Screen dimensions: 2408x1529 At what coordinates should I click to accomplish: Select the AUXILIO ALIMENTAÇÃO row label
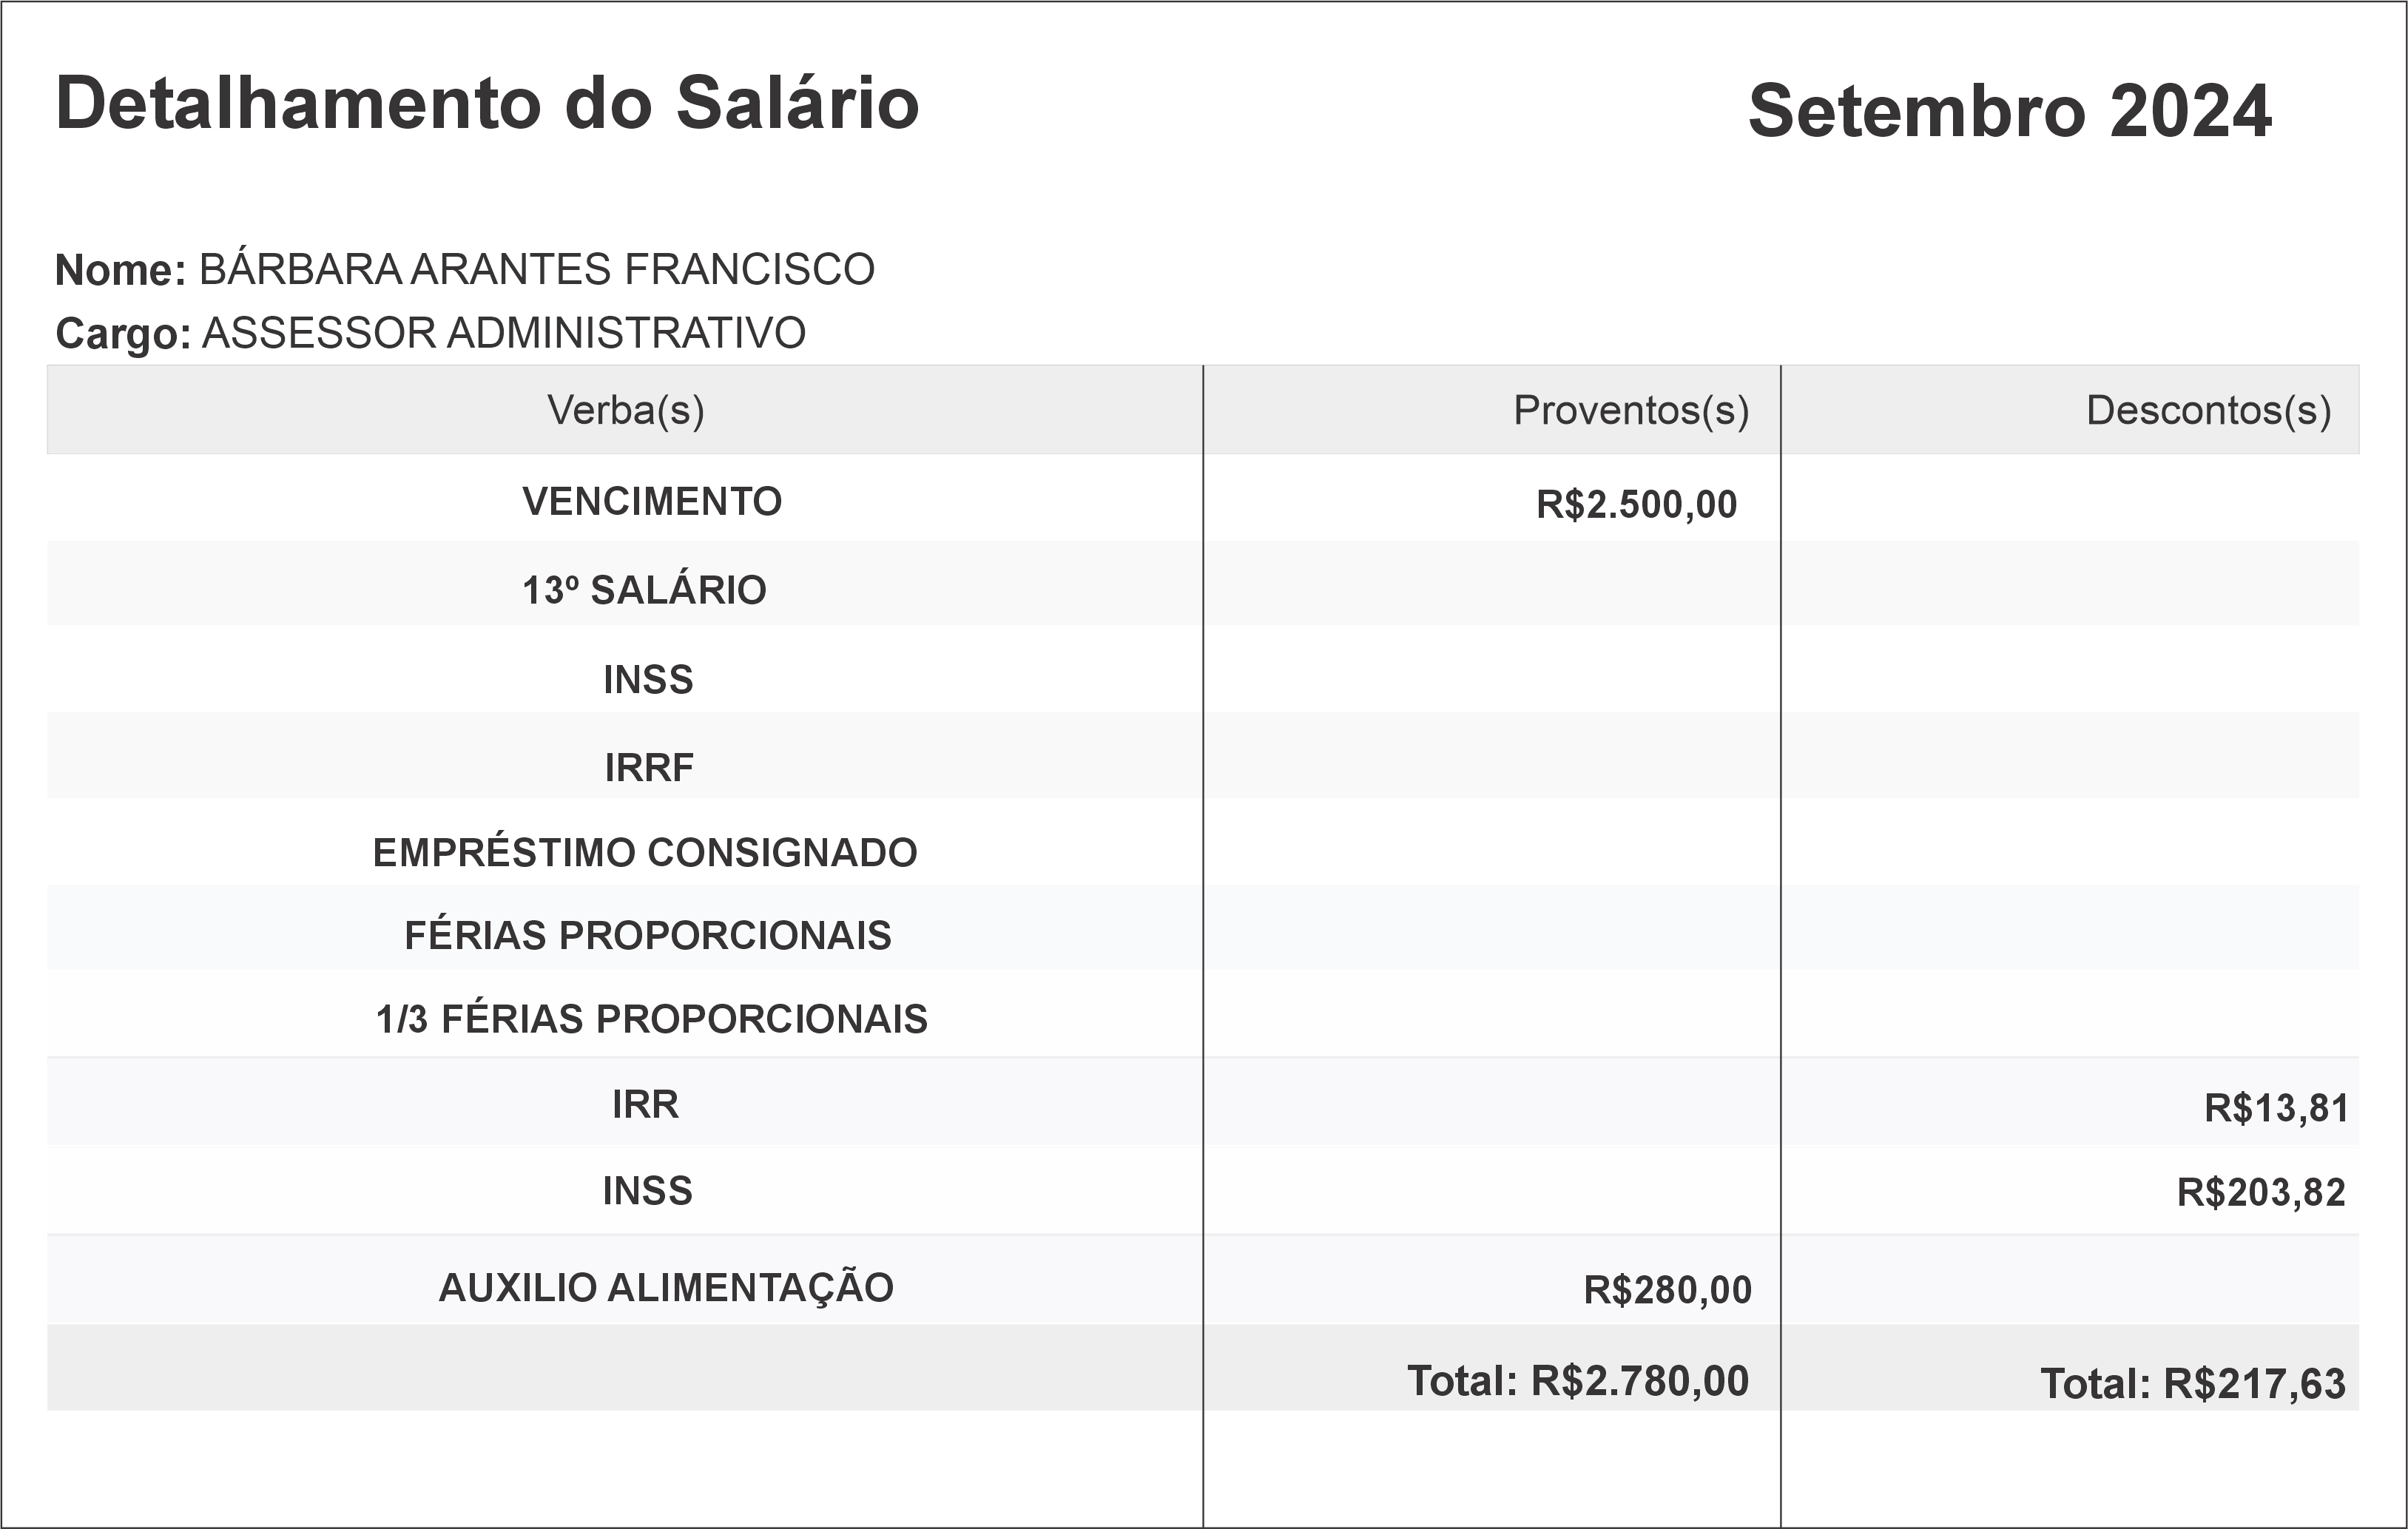666,1287
